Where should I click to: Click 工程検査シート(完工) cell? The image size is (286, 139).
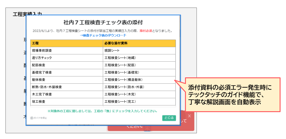[139, 102]
